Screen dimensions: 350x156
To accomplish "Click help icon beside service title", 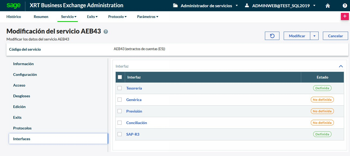I will [106, 32].
